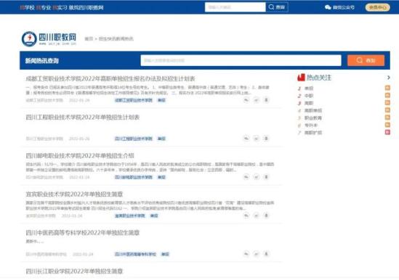
Task: Select 专升本 in the 热点关注 list
Action: (x=311, y=125)
